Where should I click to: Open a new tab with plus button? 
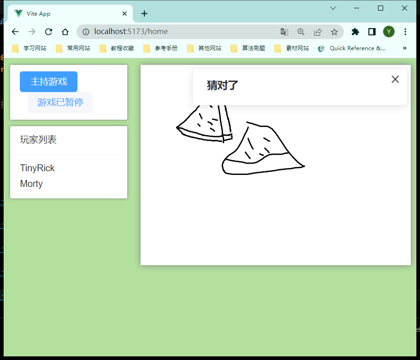(144, 13)
